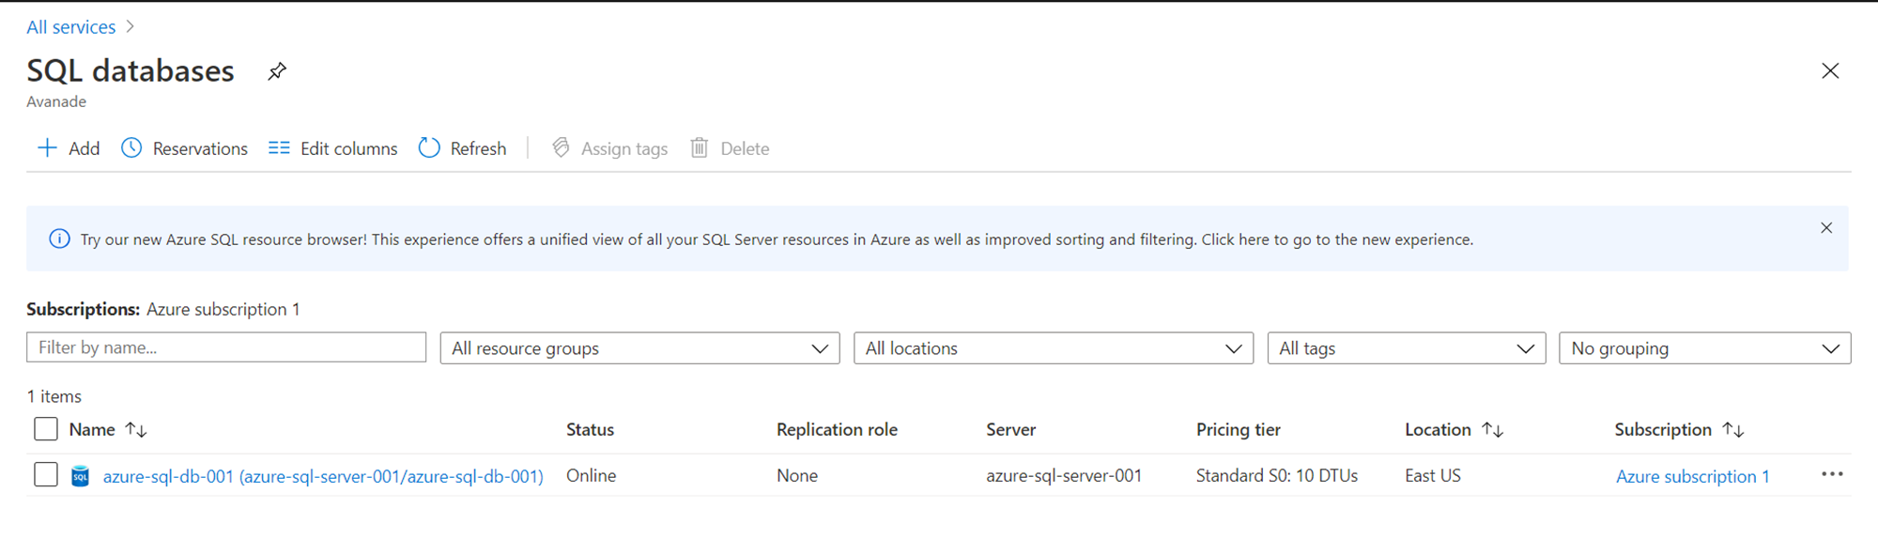Viewport: 1878px width, 554px height.
Task: Click the Assign tags icon
Action: point(561,148)
